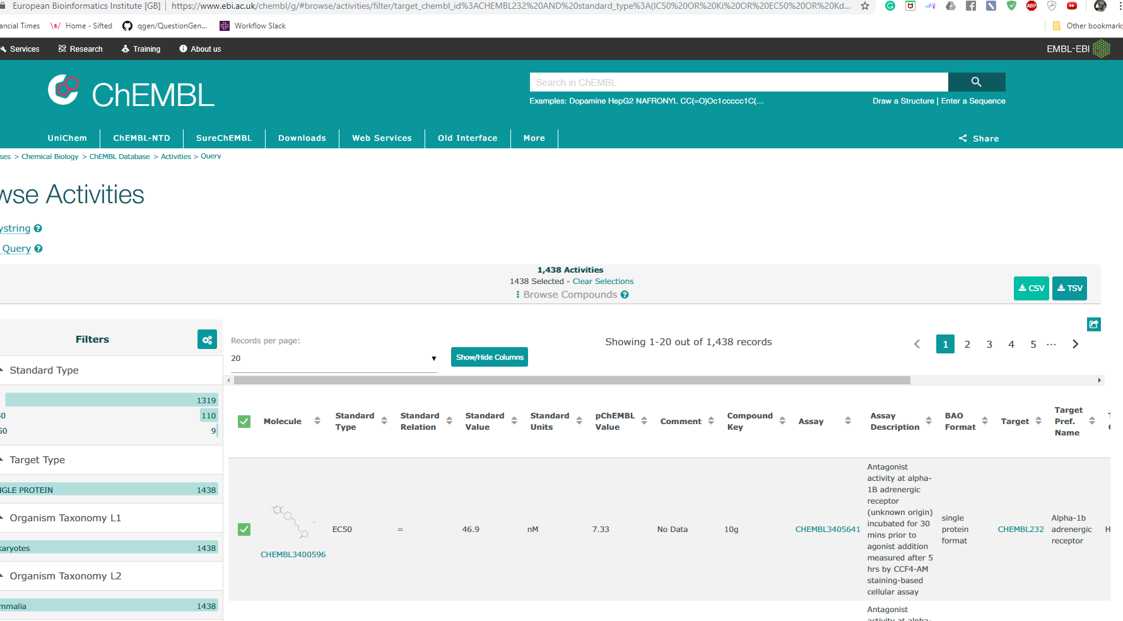The height and width of the screenshot is (621, 1123).
Task: Click the Clear Selections link
Action: 603,281
